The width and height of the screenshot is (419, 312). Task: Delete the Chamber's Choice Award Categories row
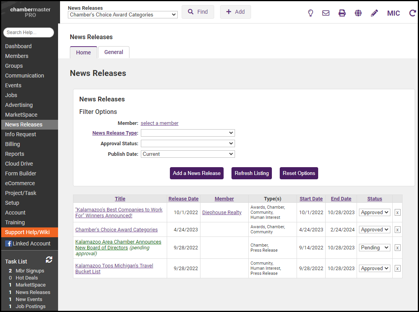(x=397, y=230)
